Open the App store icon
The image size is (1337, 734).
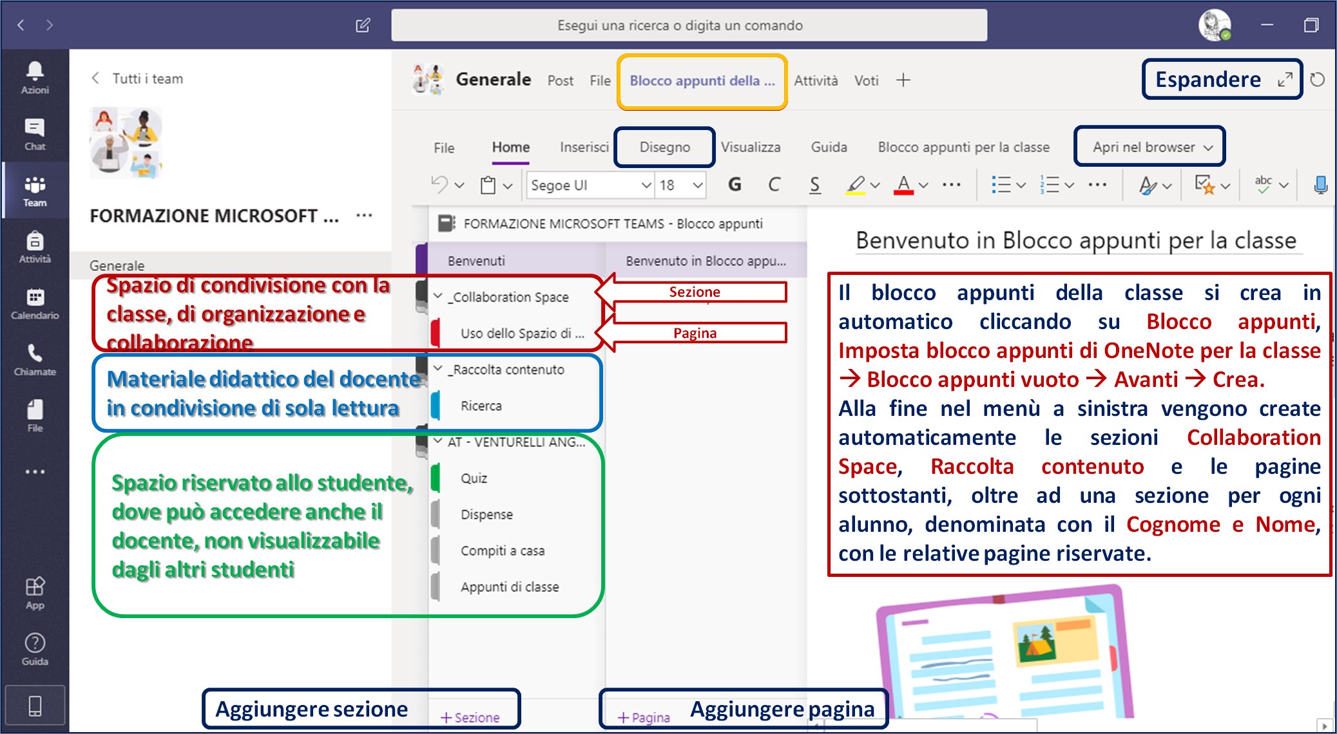point(35,592)
